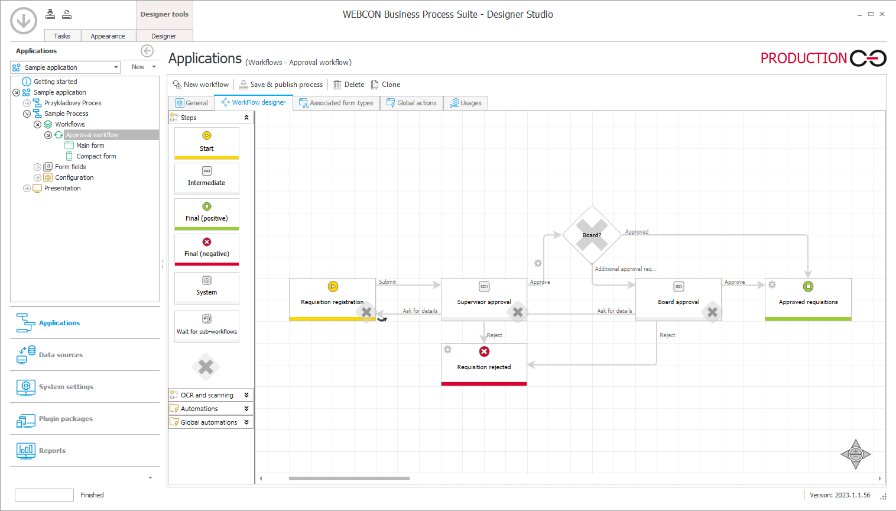Click the refresh-and-save quick access icon
896x511 pixels.
(x=67, y=14)
